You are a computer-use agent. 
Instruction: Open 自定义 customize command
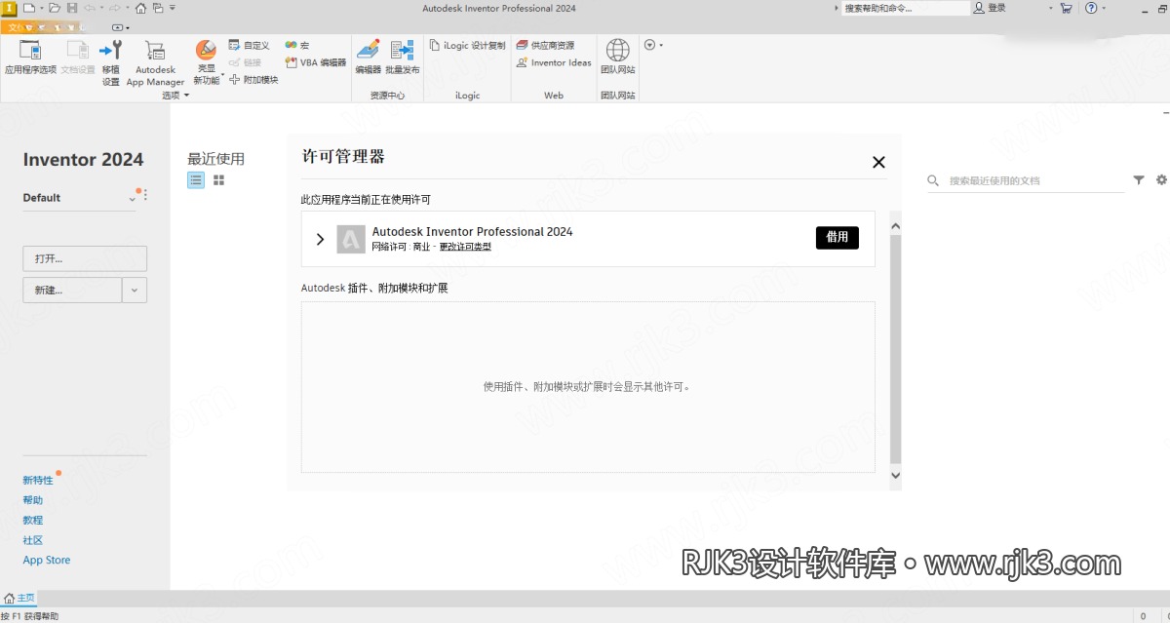click(250, 45)
